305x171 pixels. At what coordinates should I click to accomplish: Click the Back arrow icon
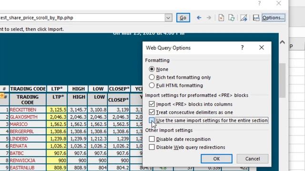[199, 18]
